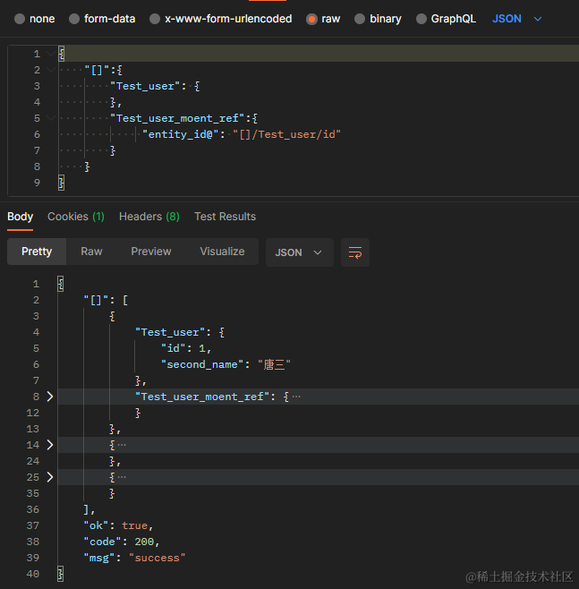The height and width of the screenshot is (589, 579).
Task: Expand the folded object at response line 25
Action: point(50,477)
